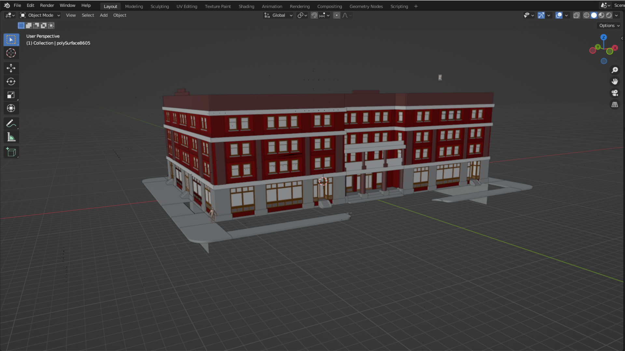Click the X axis on navigation gizmo
Viewport: 625px width, 351px height.
[x=615, y=48]
